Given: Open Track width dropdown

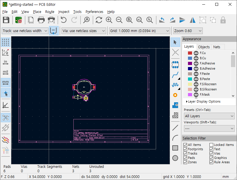Looking at the screenshot, I should (25, 31).
